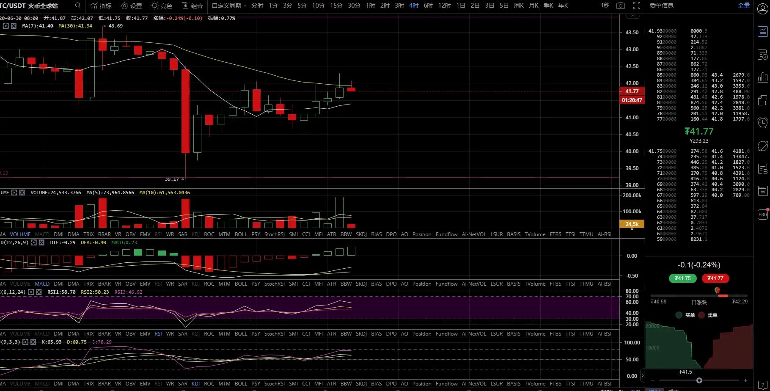Open the alarm clock alerts icon
This screenshot has height=391, width=770.
click(x=762, y=123)
